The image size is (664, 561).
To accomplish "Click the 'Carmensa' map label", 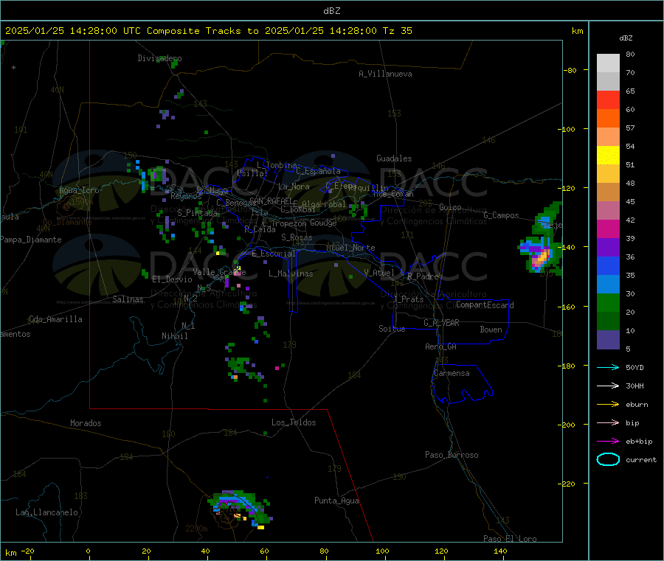I will pyautogui.click(x=452, y=373).
